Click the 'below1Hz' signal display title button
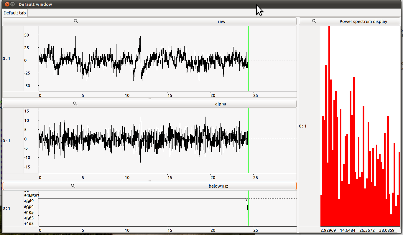Image resolution: width=403 pixels, height=235 pixels. (x=149, y=186)
